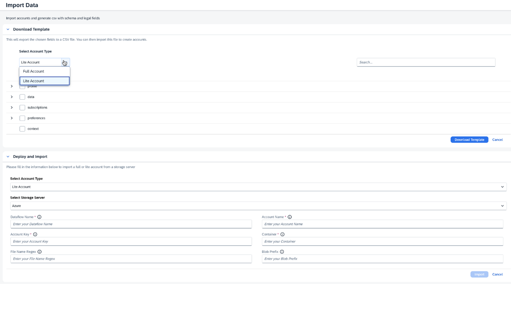Expand the profile tree row arrow

click(x=12, y=86)
